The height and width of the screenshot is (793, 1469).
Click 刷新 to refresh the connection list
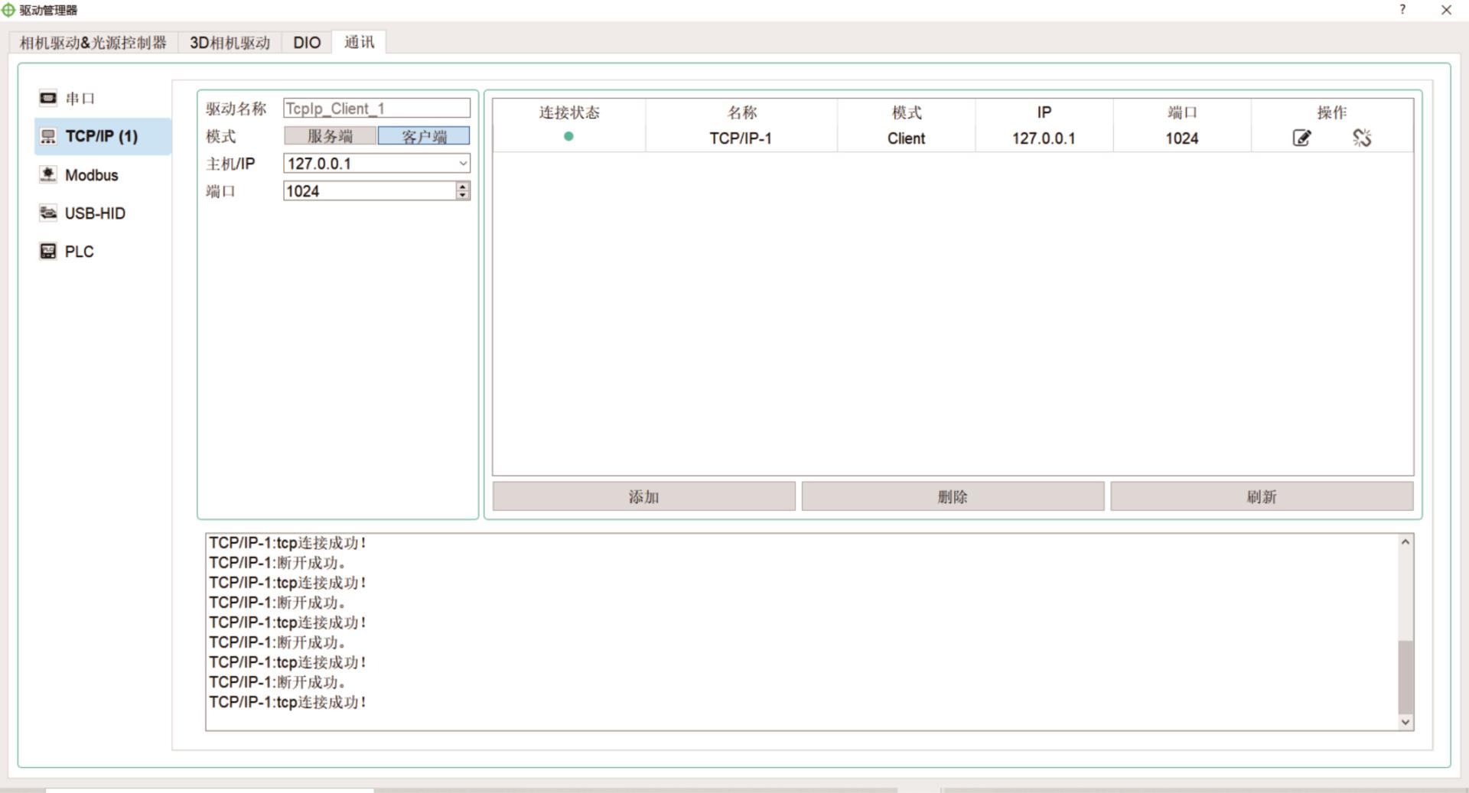1262,496
